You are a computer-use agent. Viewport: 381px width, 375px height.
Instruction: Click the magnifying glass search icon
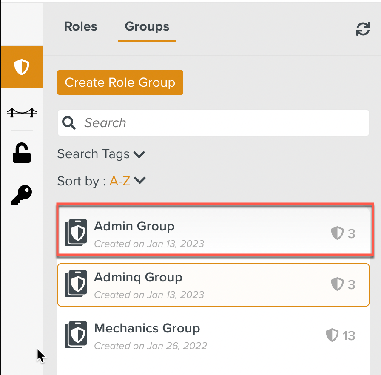pyautogui.click(x=69, y=123)
